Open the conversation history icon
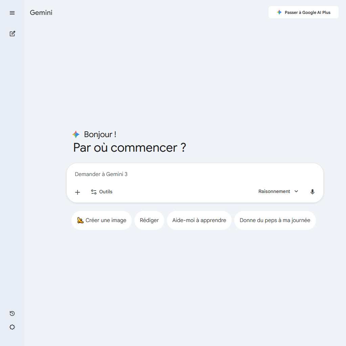The height and width of the screenshot is (346, 346). 12,313
